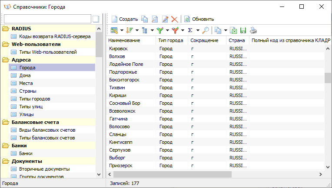Collapse the Балансовые счета folder
This screenshot has width=332, height=188.
tap(6, 123)
